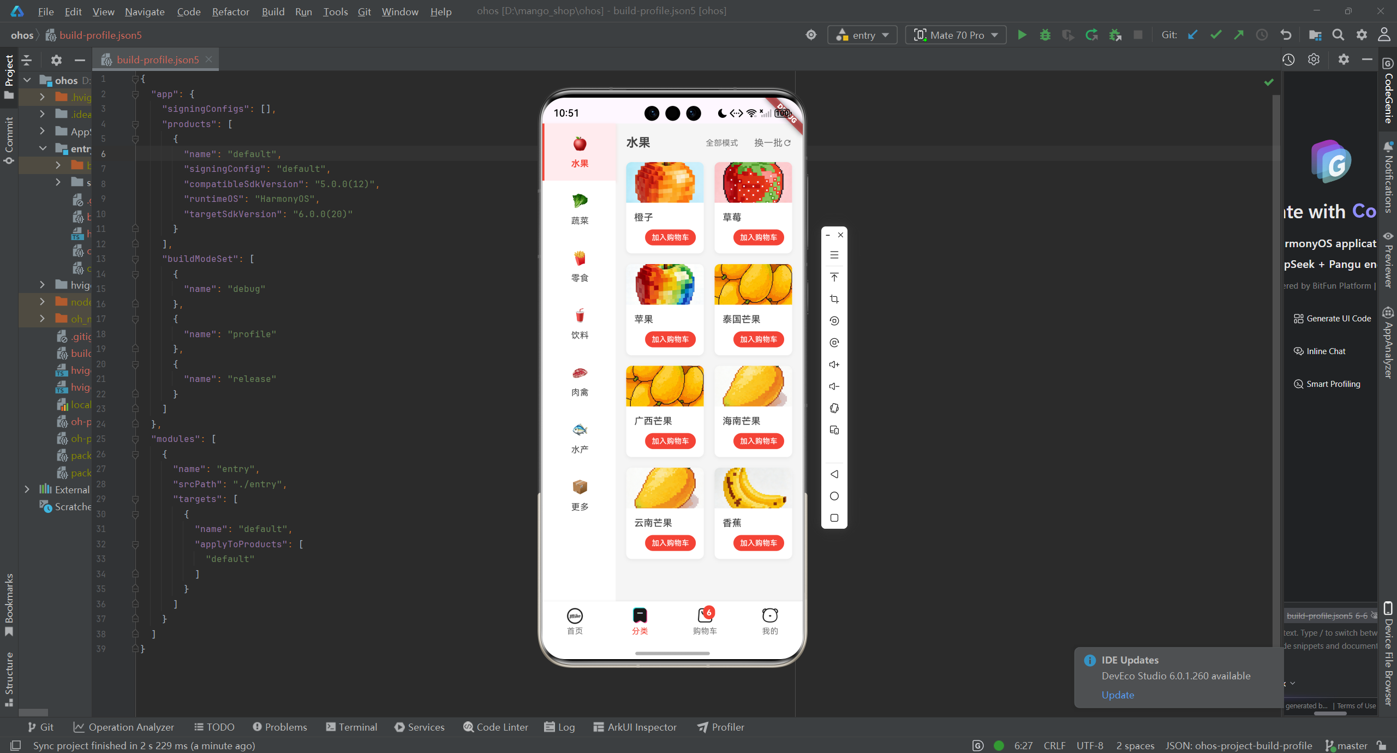Click the Debug bug icon

point(1045,35)
